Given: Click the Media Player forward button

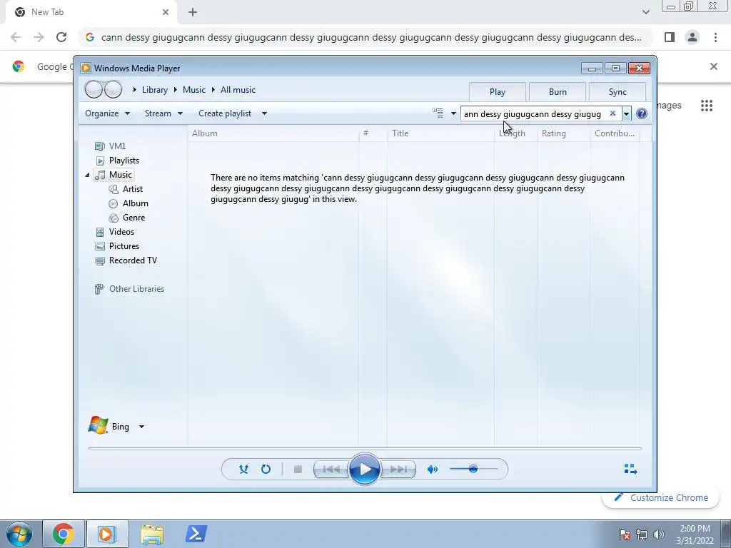Looking at the screenshot, I should 113,89.
